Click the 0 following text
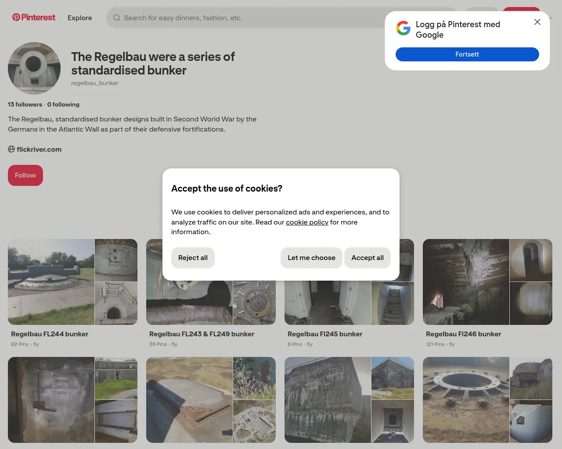 pyautogui.click(x=63, y=104)
